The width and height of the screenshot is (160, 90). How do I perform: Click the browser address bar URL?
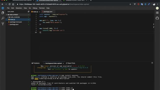54,4
